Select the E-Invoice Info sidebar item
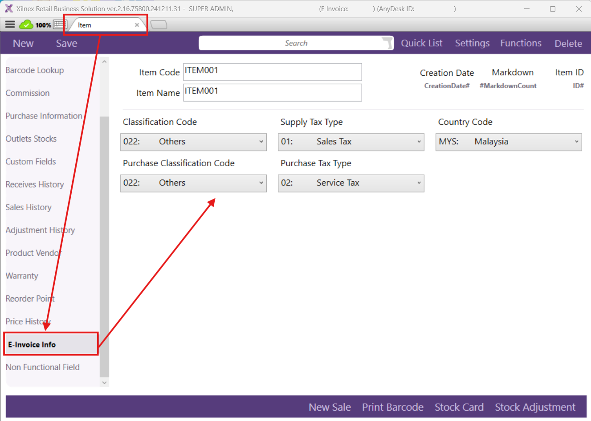Viewport: 591px width, 421px height. pyautogui.click(x=32, y=344)
